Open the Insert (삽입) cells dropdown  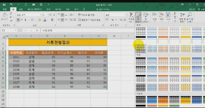point(155,17)
